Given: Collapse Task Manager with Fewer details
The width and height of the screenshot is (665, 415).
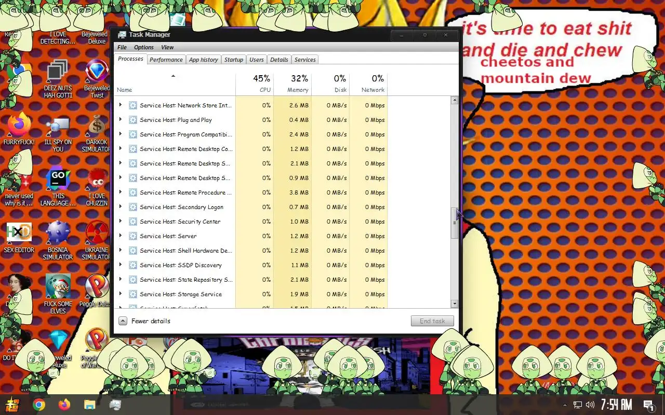Looking at the screenshot, I should click(x=144, y=321).
